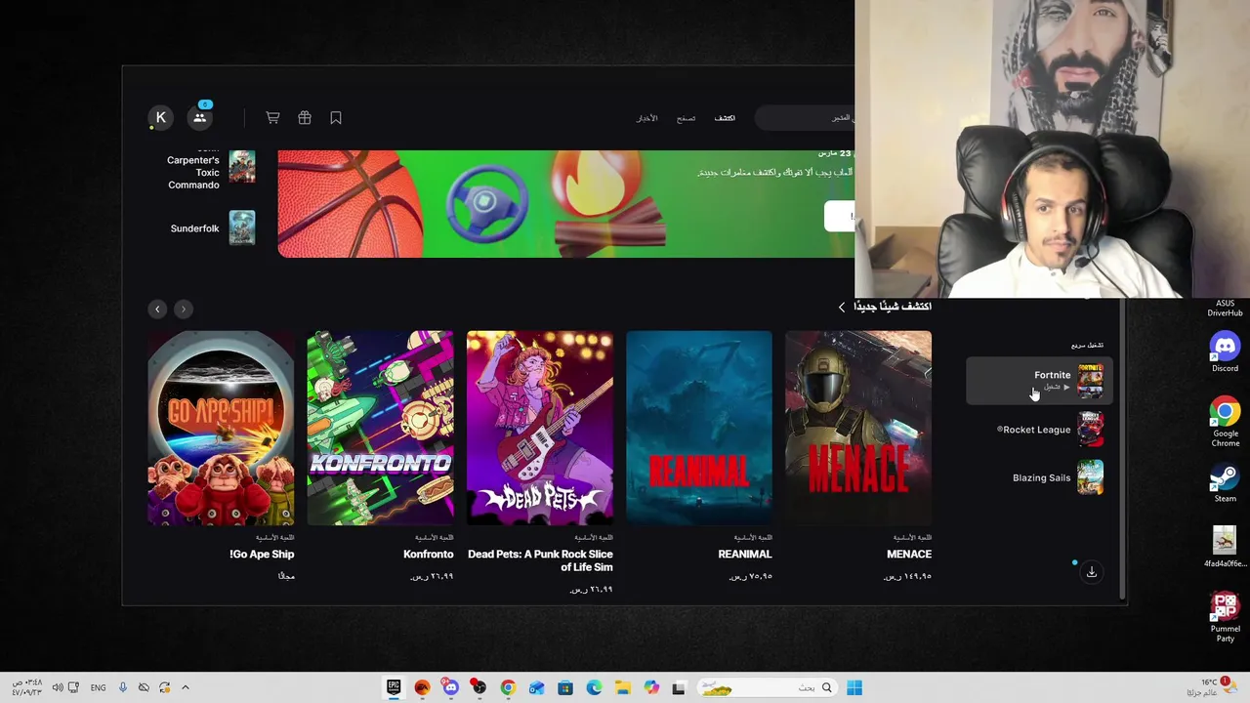Open Steam desktop shortcut
This screenshot has height=703, width=1250.
(x=1225, y=483)
